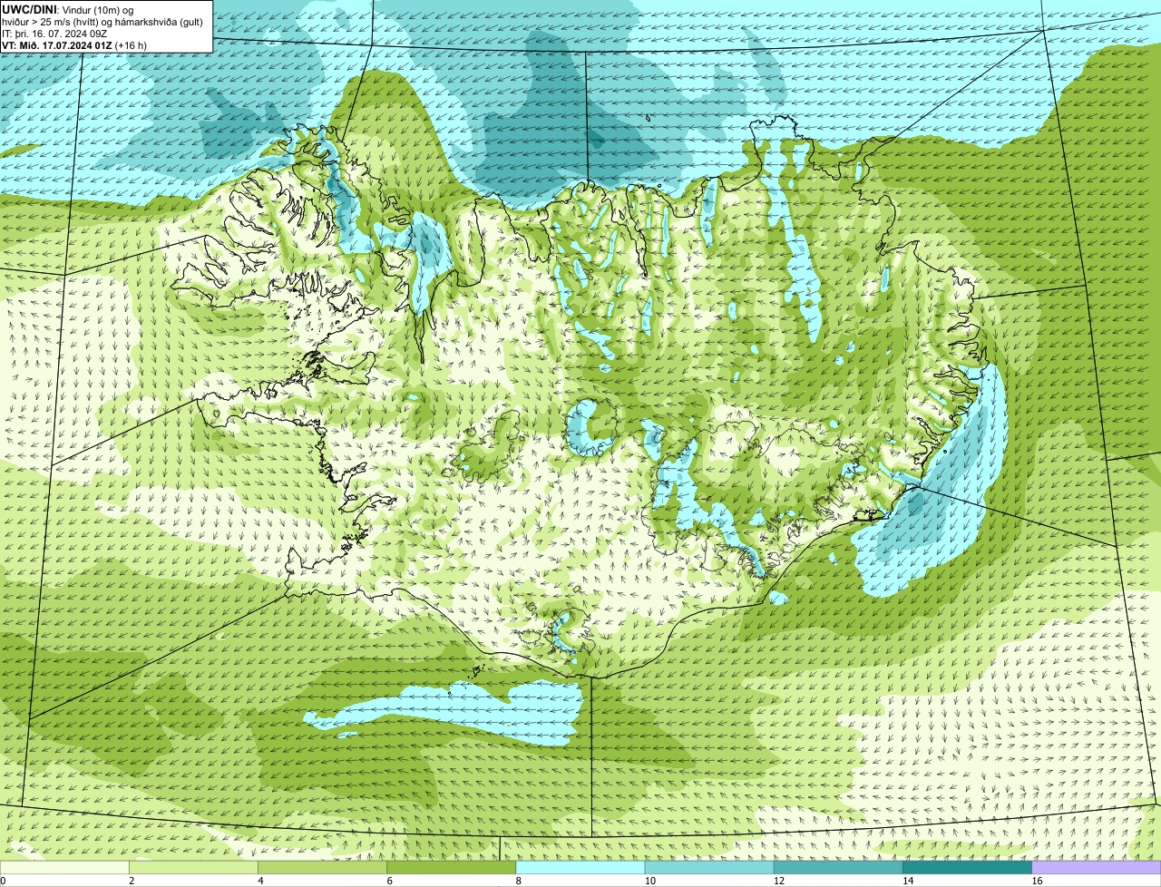1161x887 pixels.
Task: Click the legend tick label "10"
Action: 649,881
